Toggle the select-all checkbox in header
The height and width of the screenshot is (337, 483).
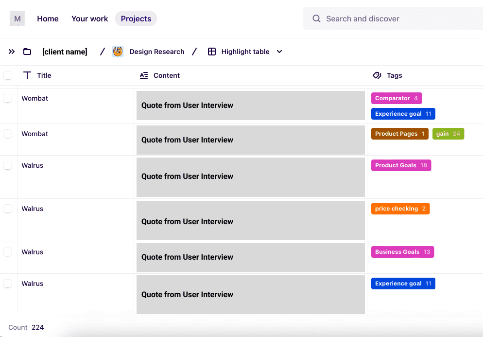coord(8,75)
